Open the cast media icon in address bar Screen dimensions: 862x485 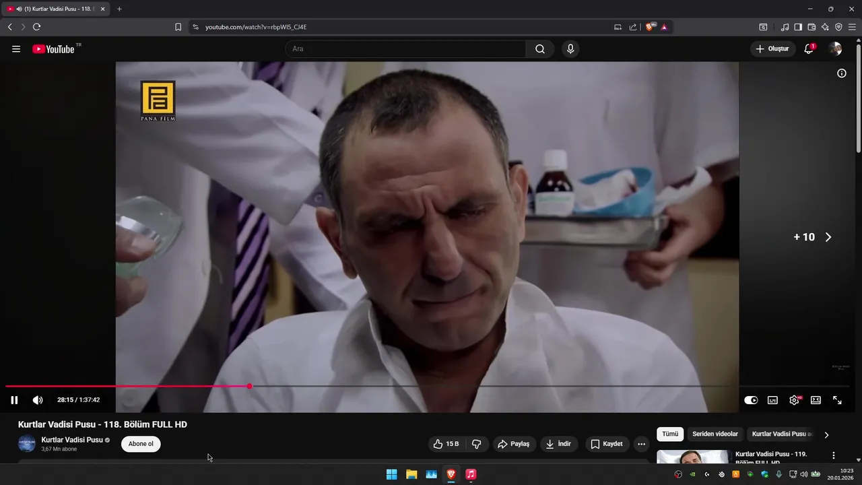click(618, 27)
